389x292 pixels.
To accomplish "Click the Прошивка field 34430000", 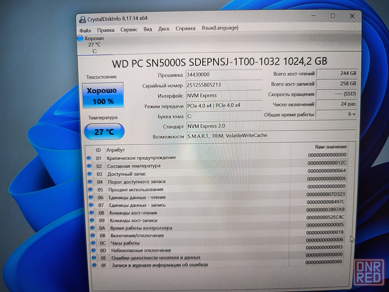I will click(224, 75).
